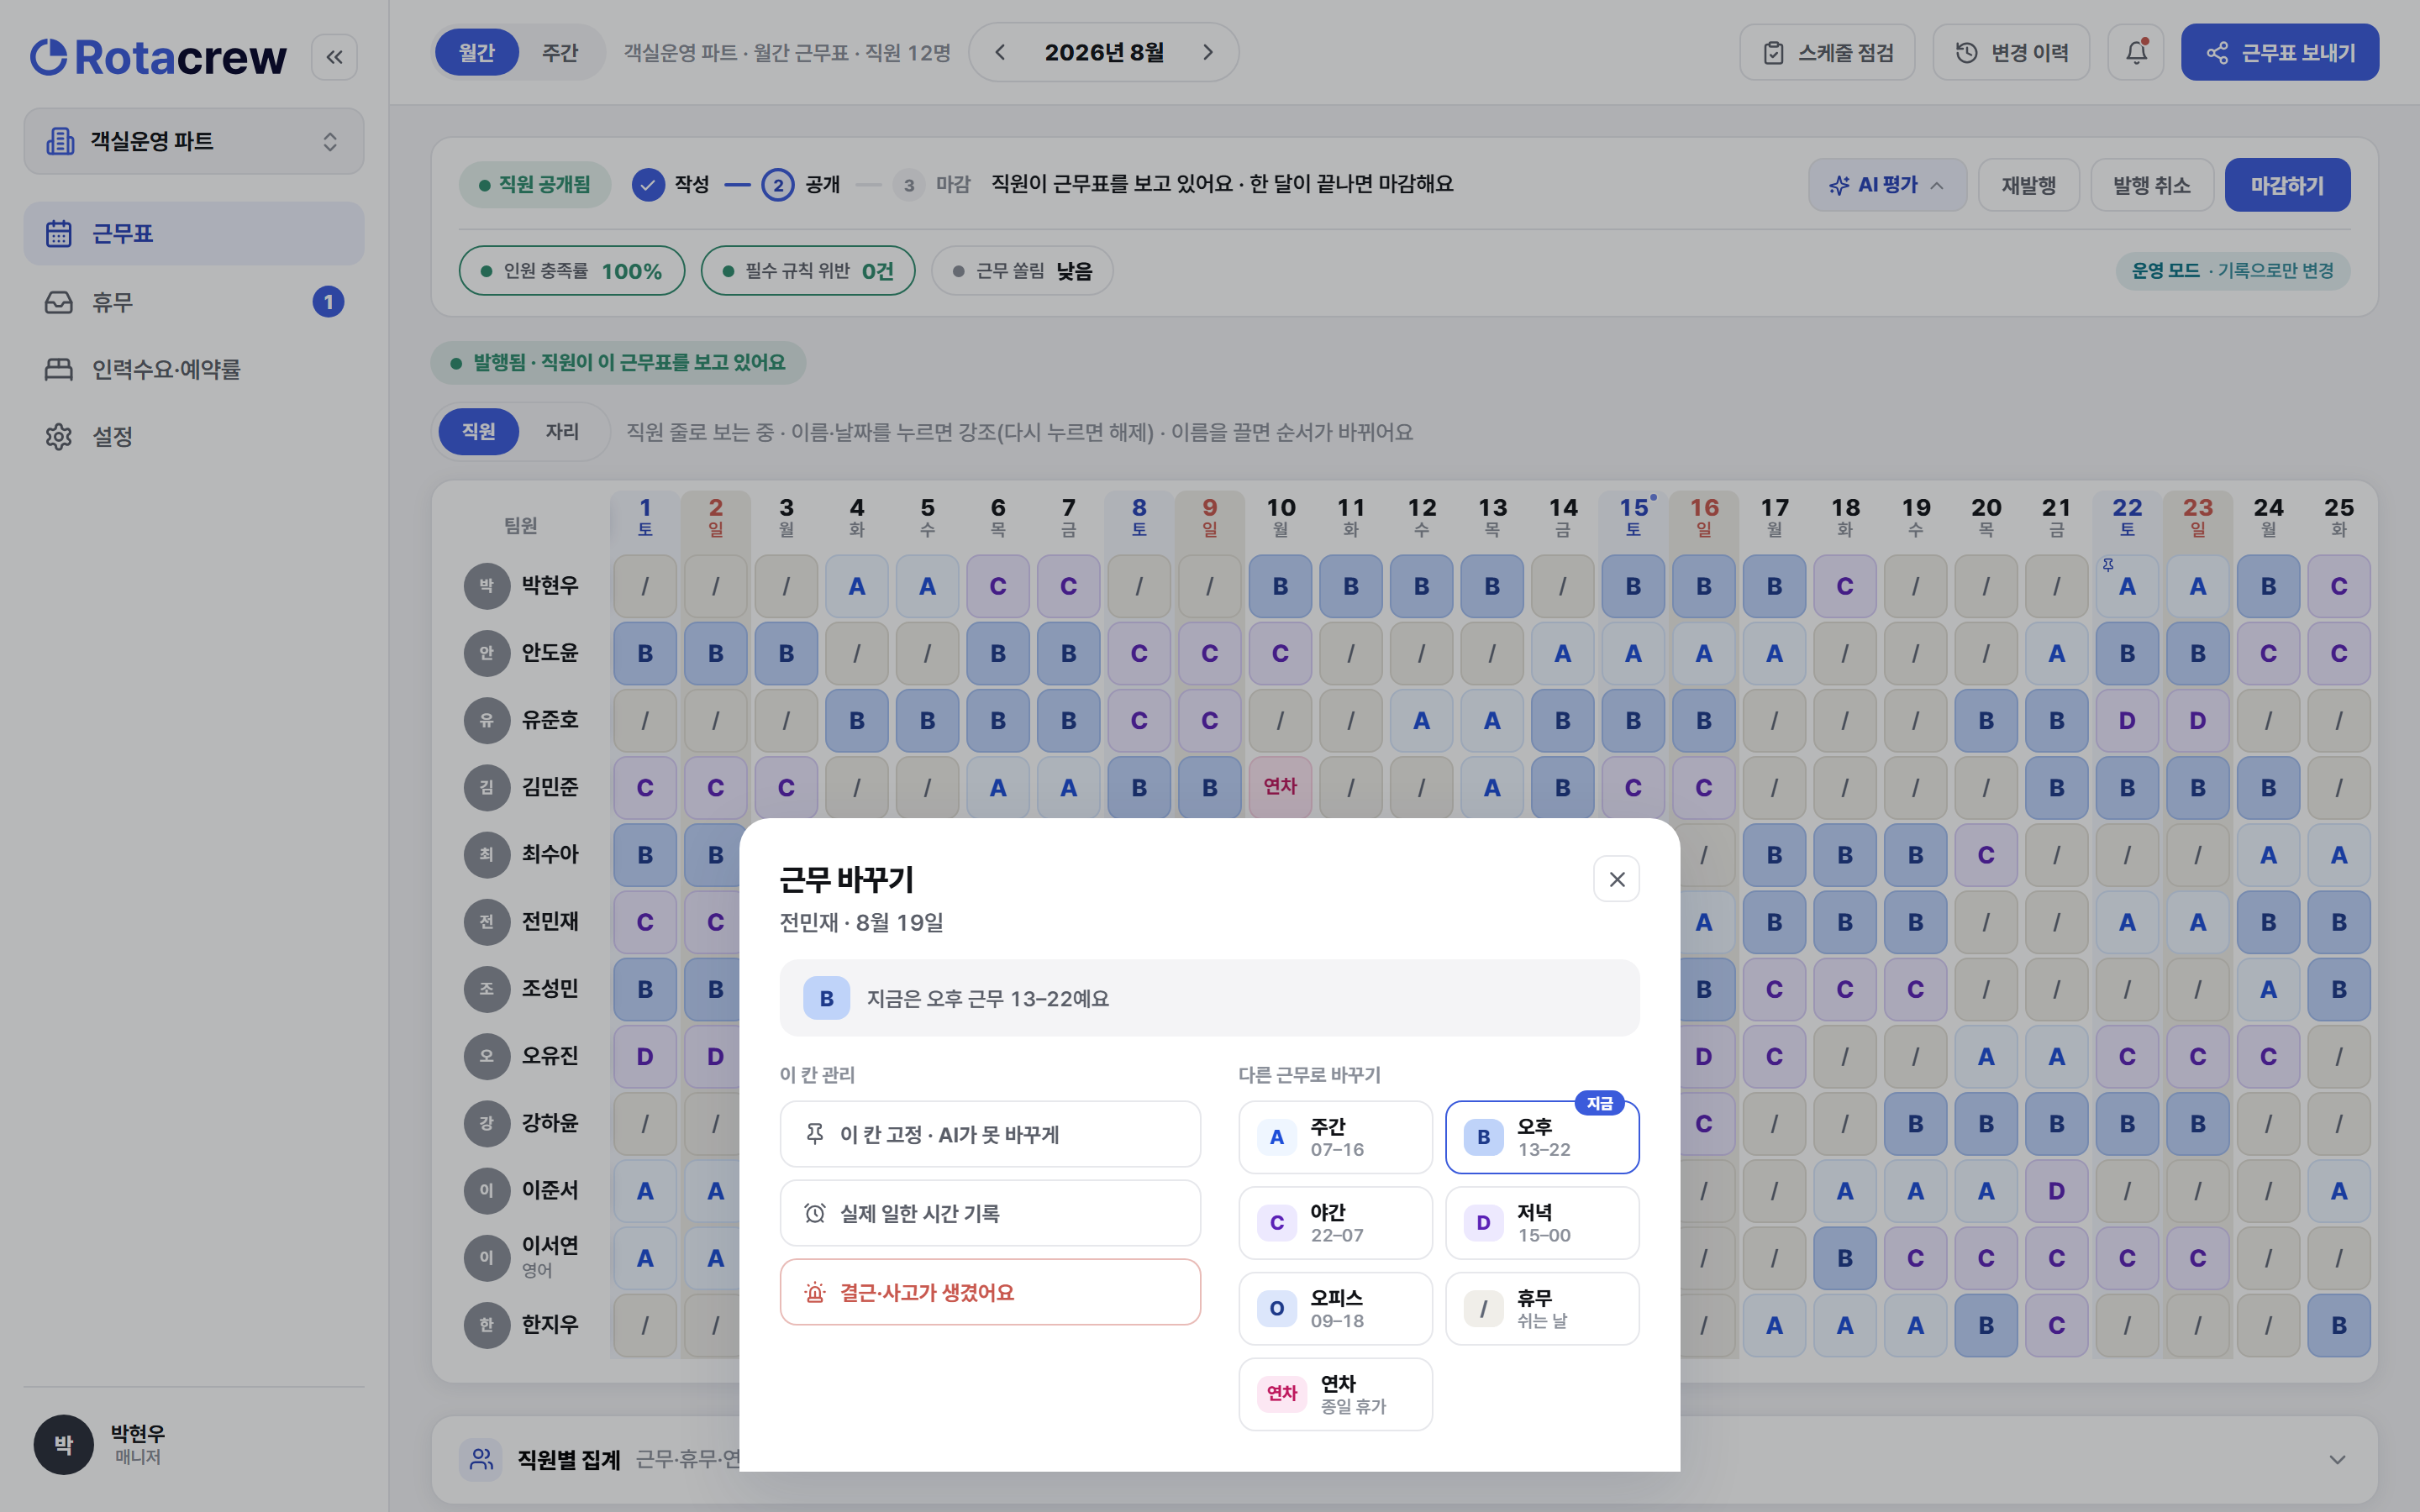Open 인력수요·예약률 in sidebar
2420x1512 pixels.
(x=194, y=369)
